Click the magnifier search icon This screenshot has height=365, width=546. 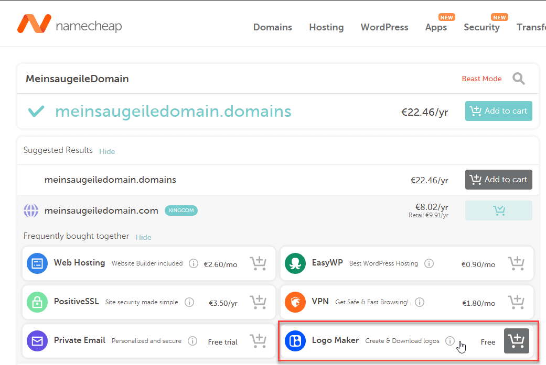pos(519,79)
